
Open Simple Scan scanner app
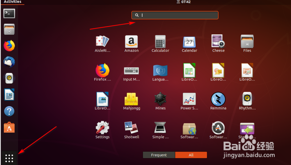click(160, 130)
